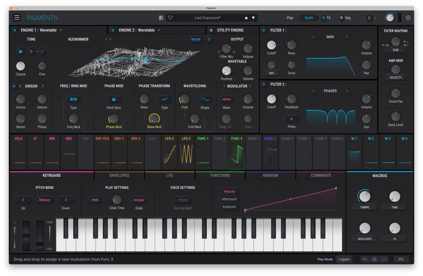
Task: Open the preset browser library icon
Action: pyautogui.click(x=161, y=18)
